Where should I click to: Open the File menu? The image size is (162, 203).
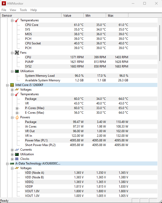click(4, 10)
